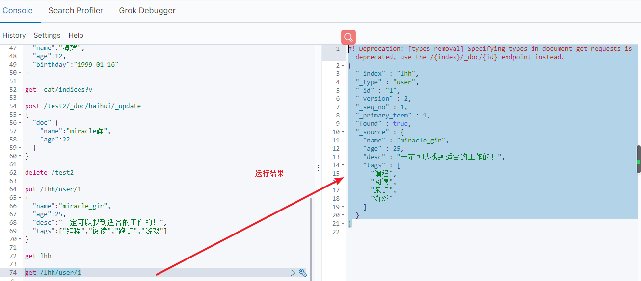Click the "跑步" tag in response
The image size is (641, 281).
coord(383,190)
